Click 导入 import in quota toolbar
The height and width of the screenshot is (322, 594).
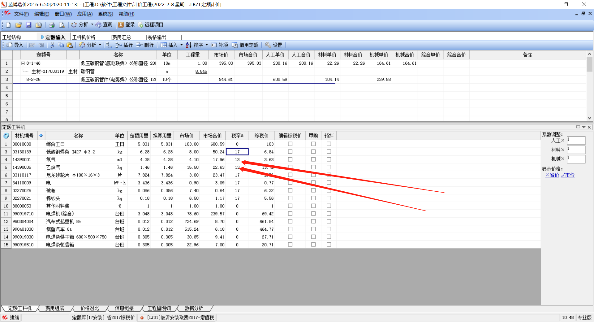click(x=15, y=45)
